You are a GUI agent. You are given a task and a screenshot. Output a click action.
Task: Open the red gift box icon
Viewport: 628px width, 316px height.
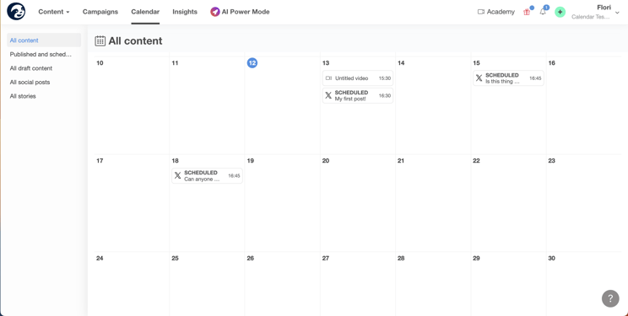point(527,12)
